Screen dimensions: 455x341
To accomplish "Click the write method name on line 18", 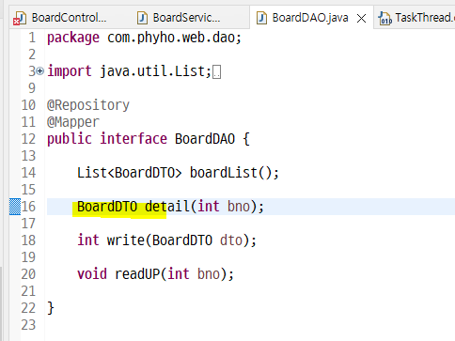I will pos(126,240).
